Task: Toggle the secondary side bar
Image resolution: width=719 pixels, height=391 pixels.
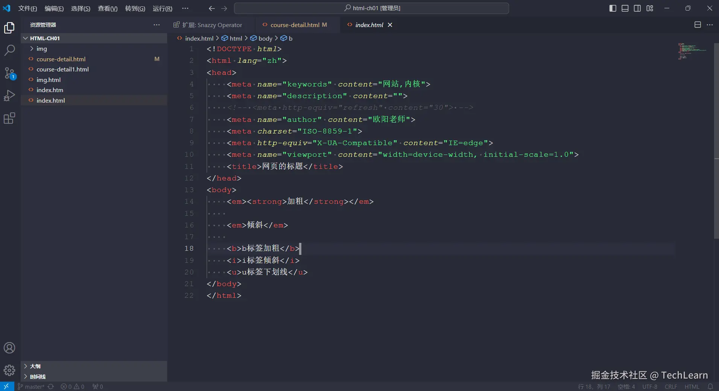Action: click(x=637, y=8)
